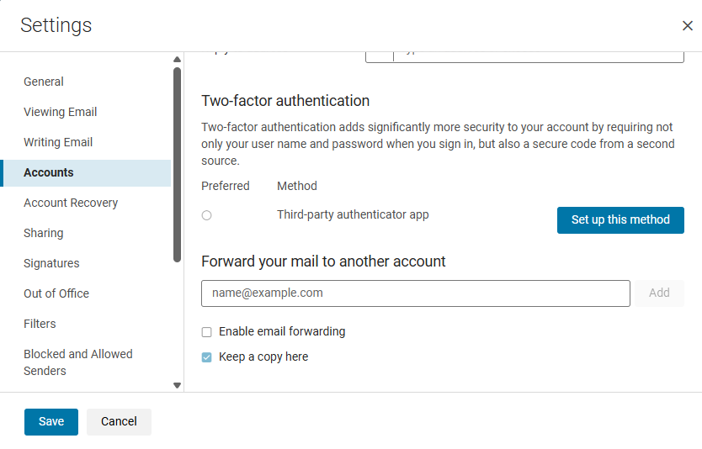The image size is (702, 449).
Task: Open Signatures settings
Action: [51, 263]
